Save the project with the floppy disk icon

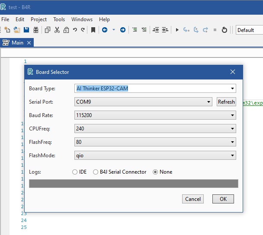click(x=26, y=30)
